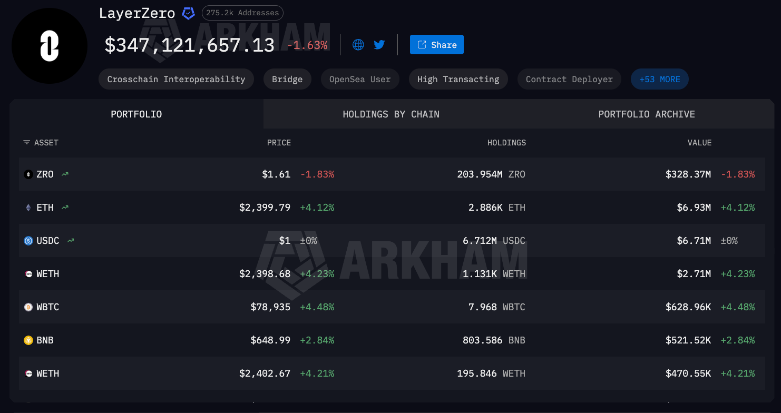Sort by the PRICE column header
This screenshot has height=413, width=781.
279,143
